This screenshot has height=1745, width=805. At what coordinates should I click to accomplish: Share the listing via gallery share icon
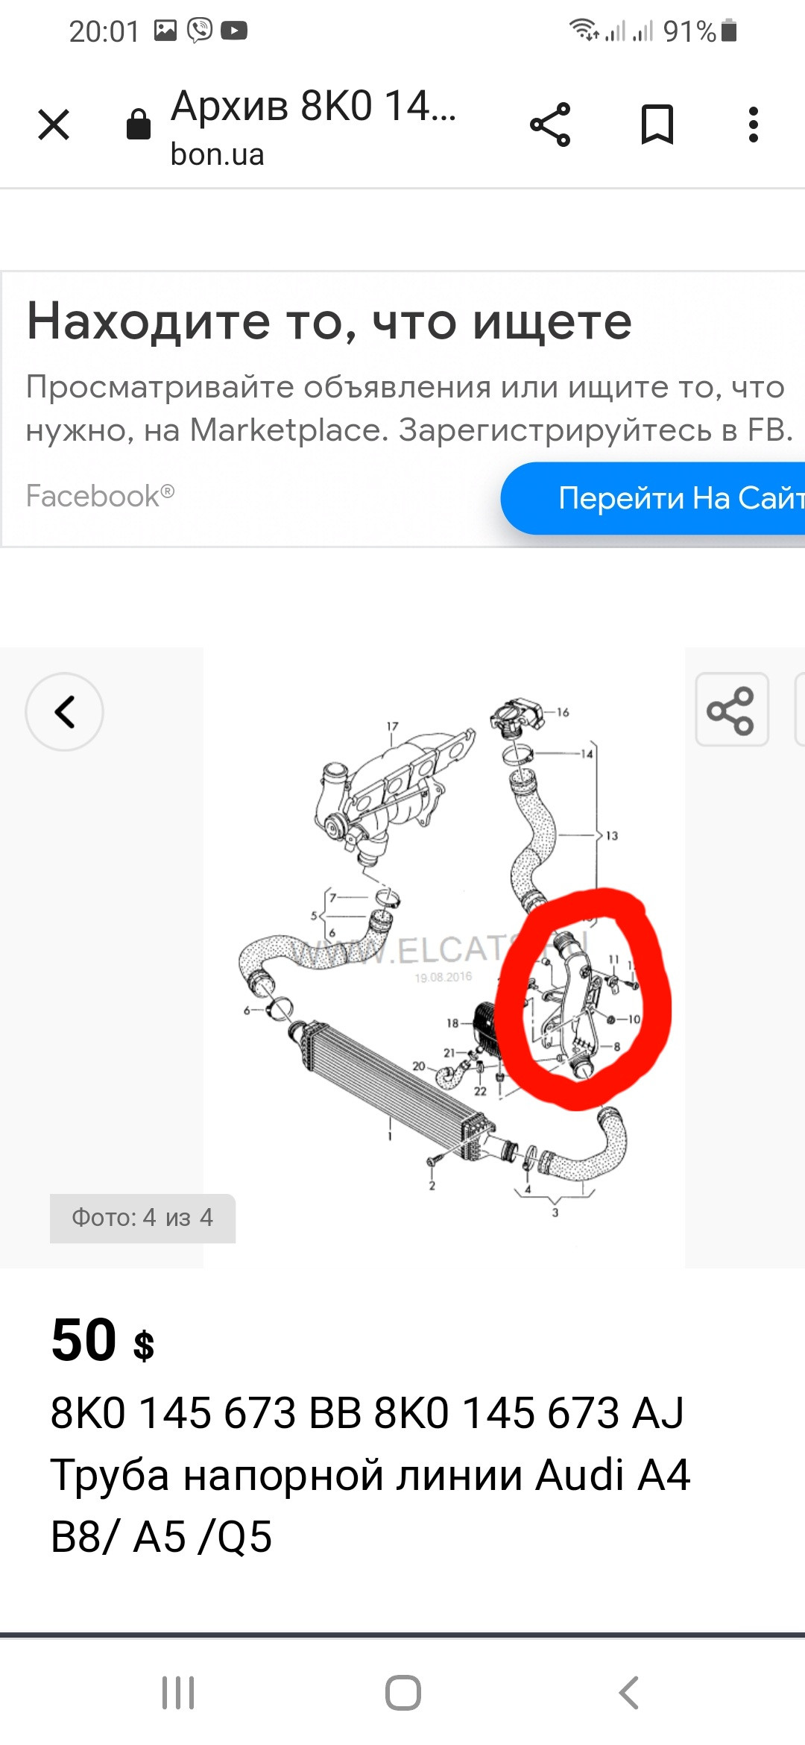pos(731,710)
